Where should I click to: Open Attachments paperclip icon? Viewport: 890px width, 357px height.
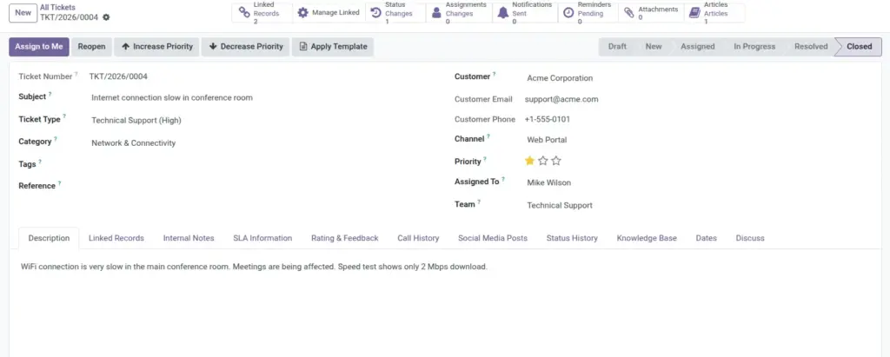click(629, 12)
